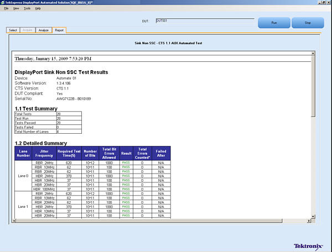This screenshot has height=252, width=332.
Task: Click the "Failed After" column header
Action: tap(161, 153)
